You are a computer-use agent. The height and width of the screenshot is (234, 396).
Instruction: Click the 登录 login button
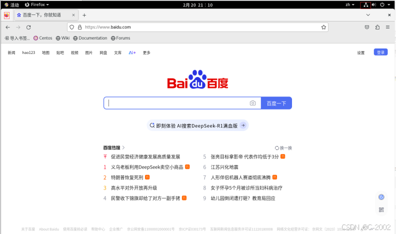tap(380, 52)
